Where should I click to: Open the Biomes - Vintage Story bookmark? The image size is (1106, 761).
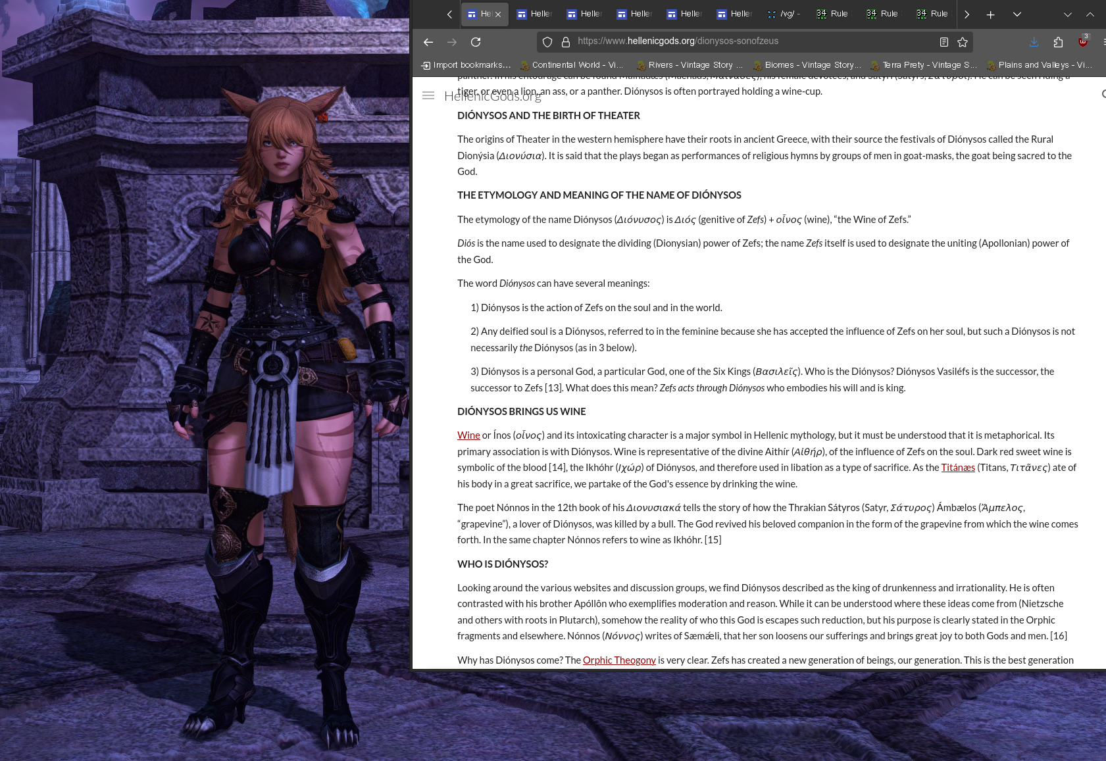(807, 65)
